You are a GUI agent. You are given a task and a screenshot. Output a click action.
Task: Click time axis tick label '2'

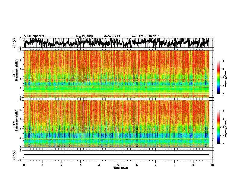(62, 165)
